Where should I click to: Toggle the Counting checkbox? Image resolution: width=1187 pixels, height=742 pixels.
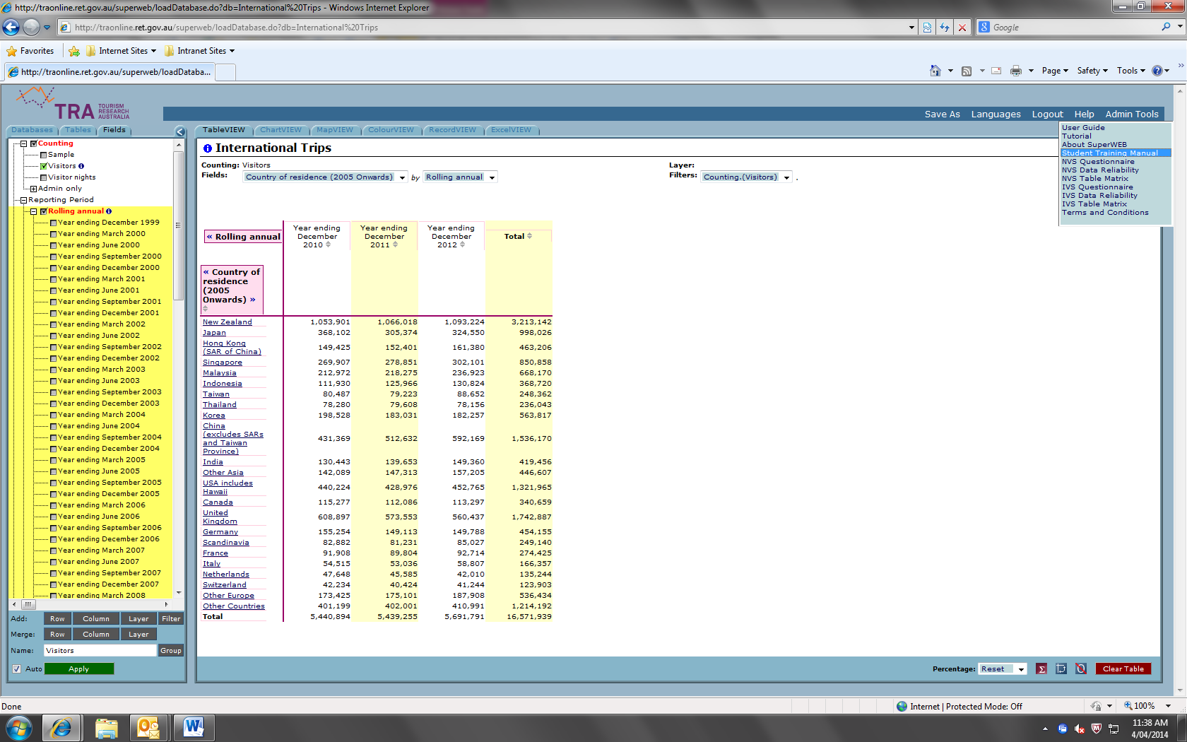(33, 143)
